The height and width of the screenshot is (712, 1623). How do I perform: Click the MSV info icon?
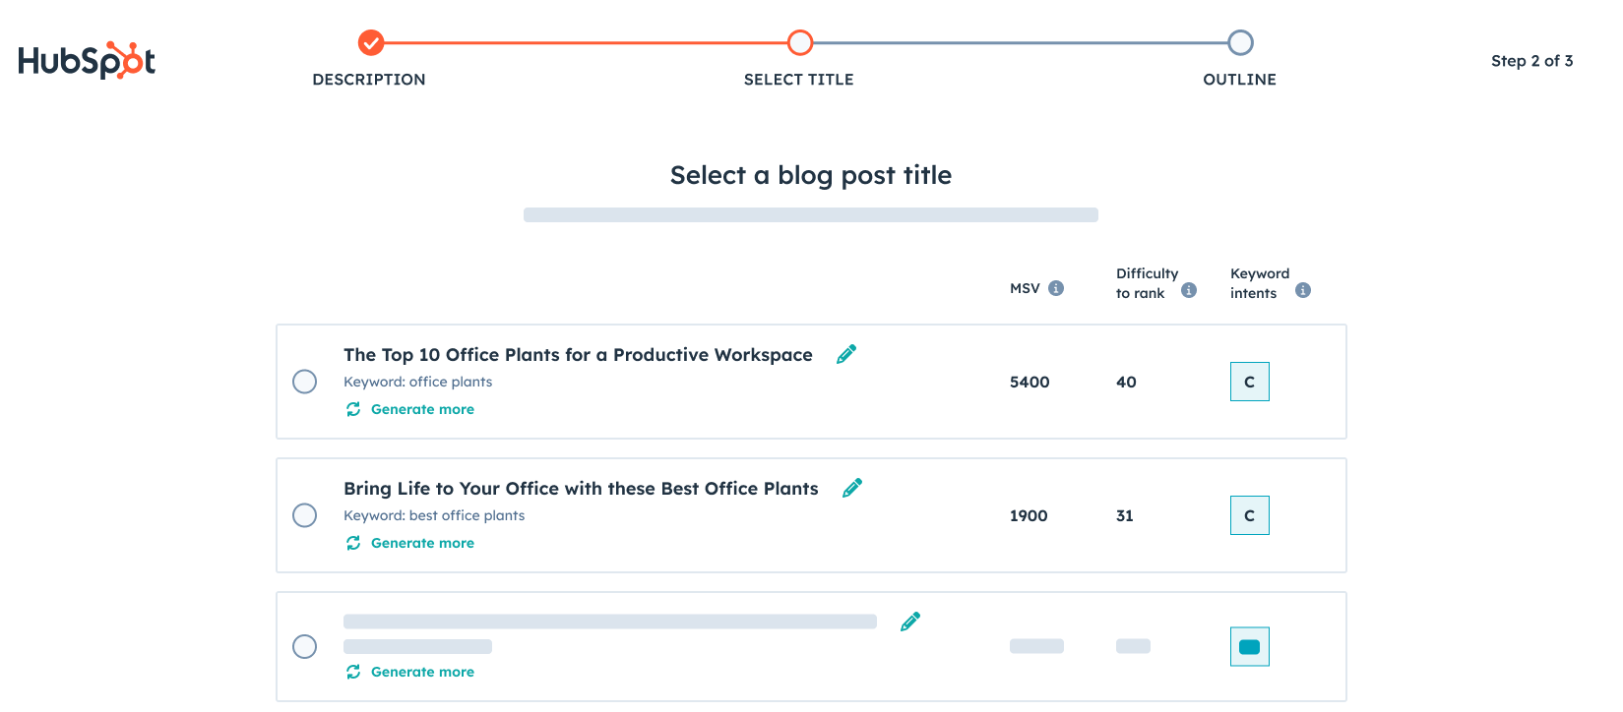(x=1058, y=287)
